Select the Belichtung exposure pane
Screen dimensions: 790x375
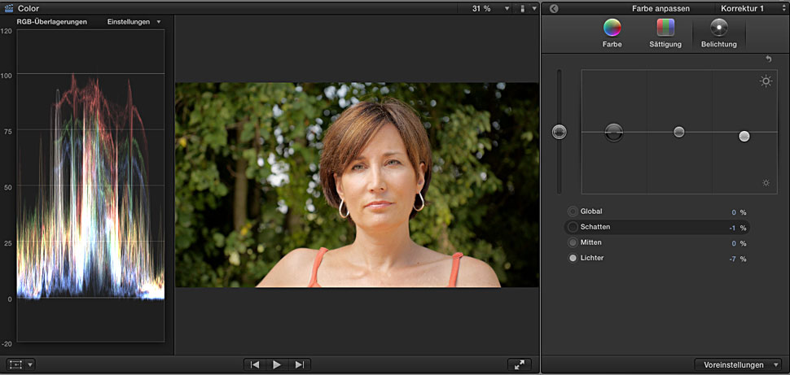tap(719, 33)
